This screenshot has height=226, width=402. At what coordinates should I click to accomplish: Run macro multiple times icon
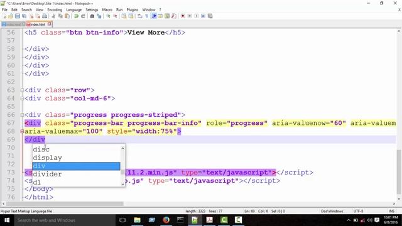pos(204,16)
